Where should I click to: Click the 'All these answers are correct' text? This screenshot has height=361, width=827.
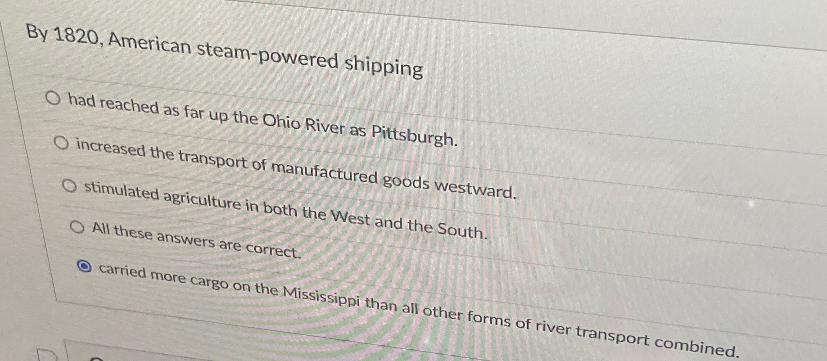(x=194, y=240)
